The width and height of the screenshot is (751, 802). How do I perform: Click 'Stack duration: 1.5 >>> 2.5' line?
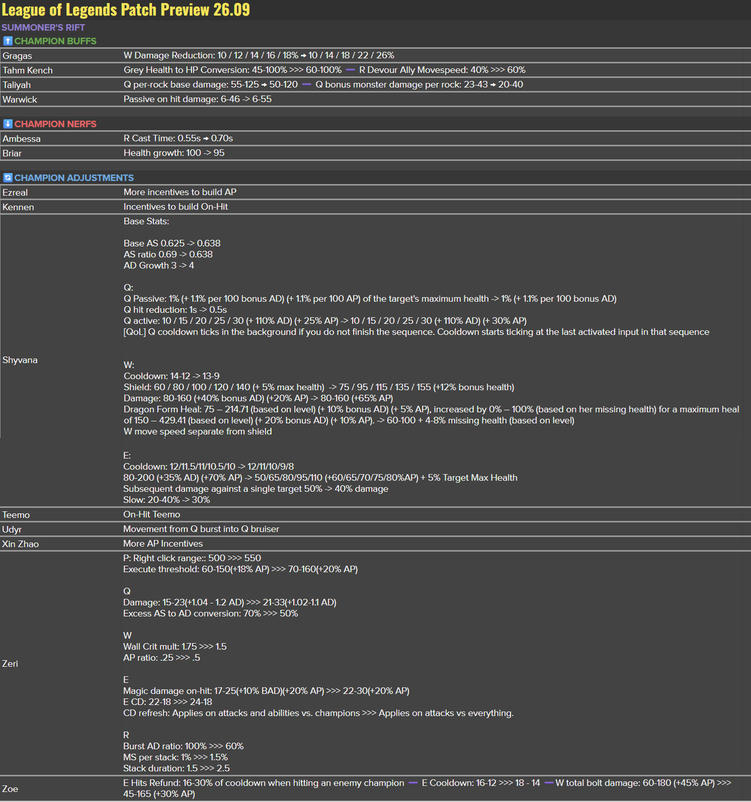tap(177, 769)
